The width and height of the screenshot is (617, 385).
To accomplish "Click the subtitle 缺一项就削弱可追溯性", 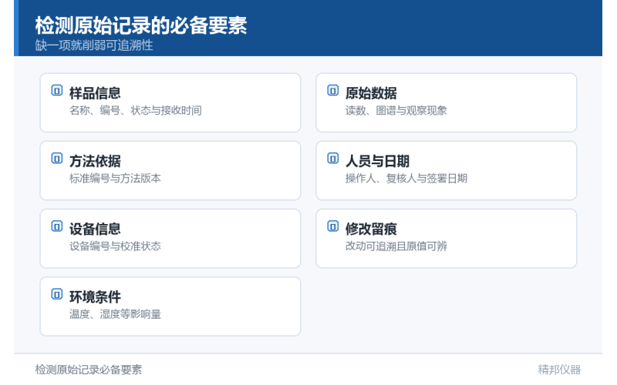I will [94, 45].
